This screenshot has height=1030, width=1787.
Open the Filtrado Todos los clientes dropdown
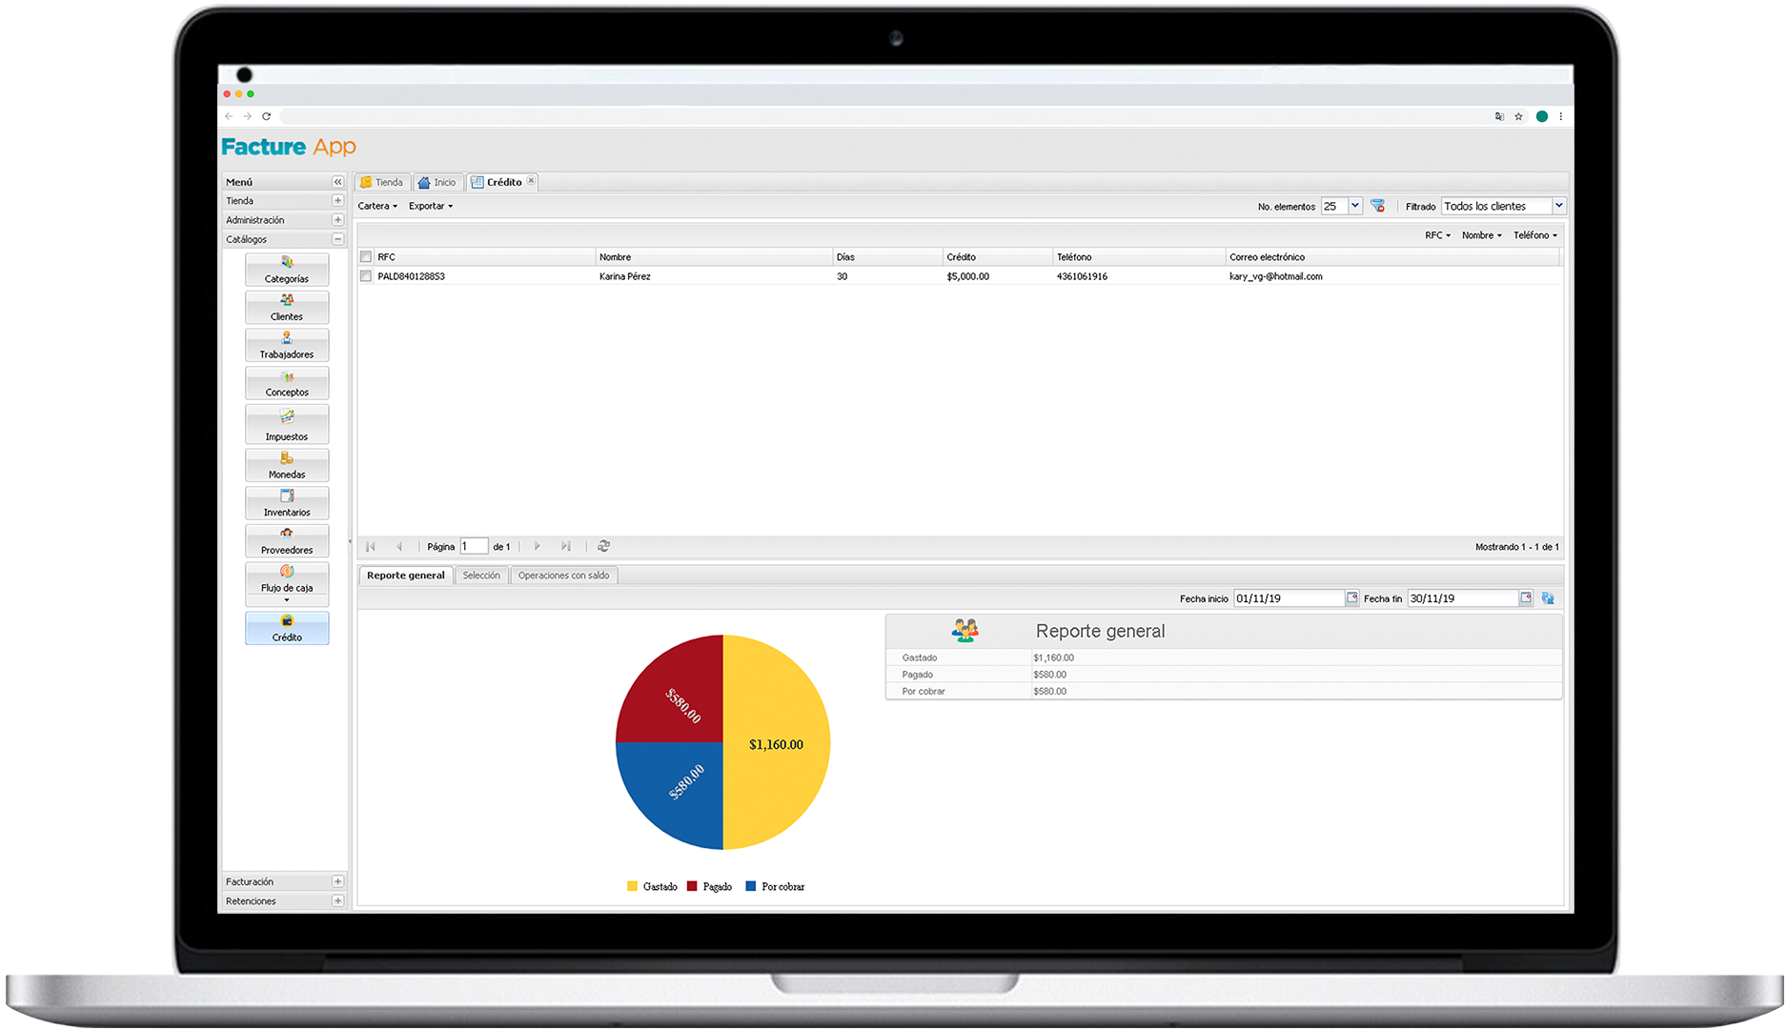click(x=1559, y=206)
